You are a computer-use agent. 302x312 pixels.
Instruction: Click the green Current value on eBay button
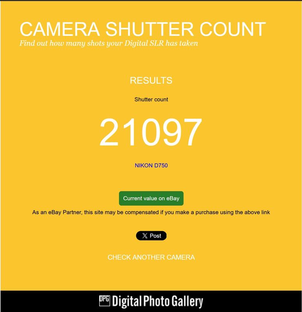pos(151,199)
